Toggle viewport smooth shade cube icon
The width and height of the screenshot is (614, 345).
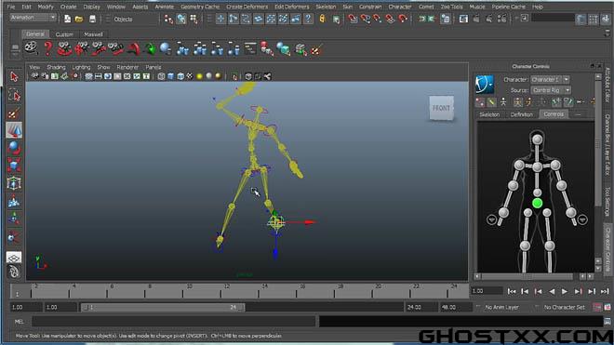point(171,76)
